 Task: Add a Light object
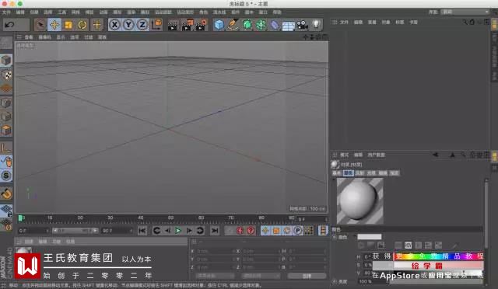pos(317,25)
